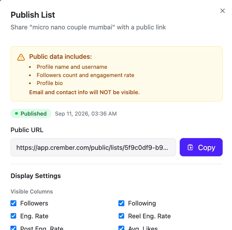Screen dimensions: 232x230
Task: Toggle the Avg. Likes checkbox
Action: click(121, 228)
